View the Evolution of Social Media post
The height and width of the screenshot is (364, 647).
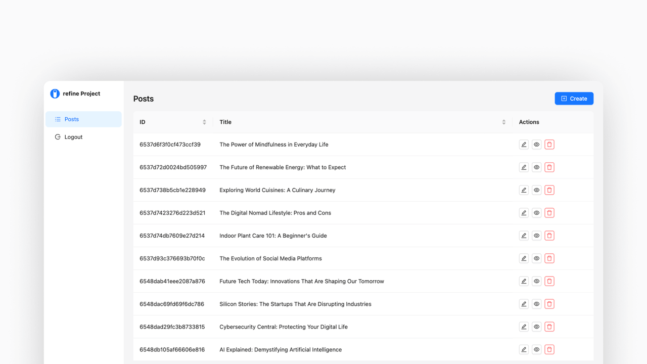tap(536, 258)
